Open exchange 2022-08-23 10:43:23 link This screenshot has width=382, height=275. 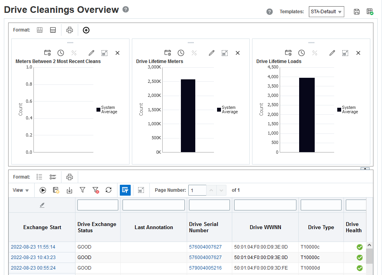pos(33,257)
